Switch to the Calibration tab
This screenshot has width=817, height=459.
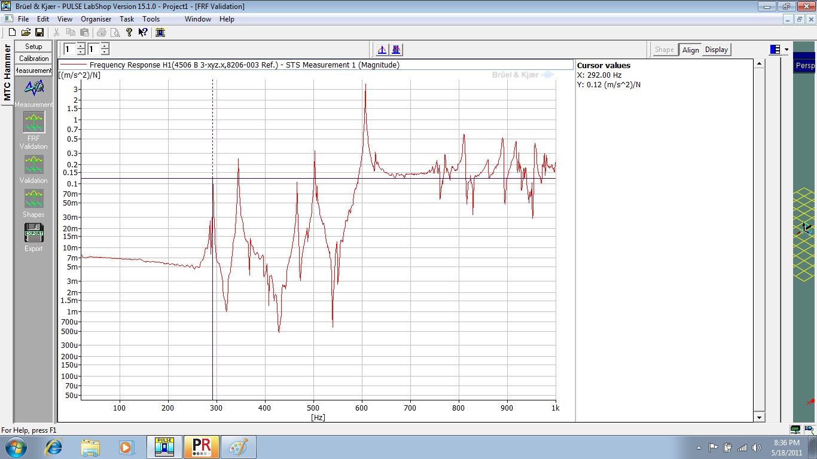click(33, 59)
